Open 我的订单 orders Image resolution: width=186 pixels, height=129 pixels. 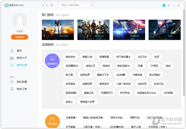(22, 89)
